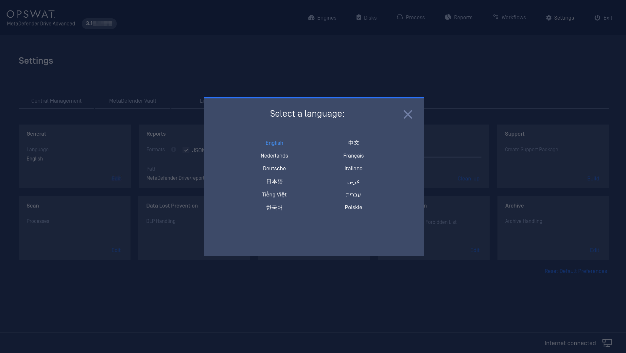
Task: Click the Settings page heading
Action: pyautogui.click(x=36, y=60)
